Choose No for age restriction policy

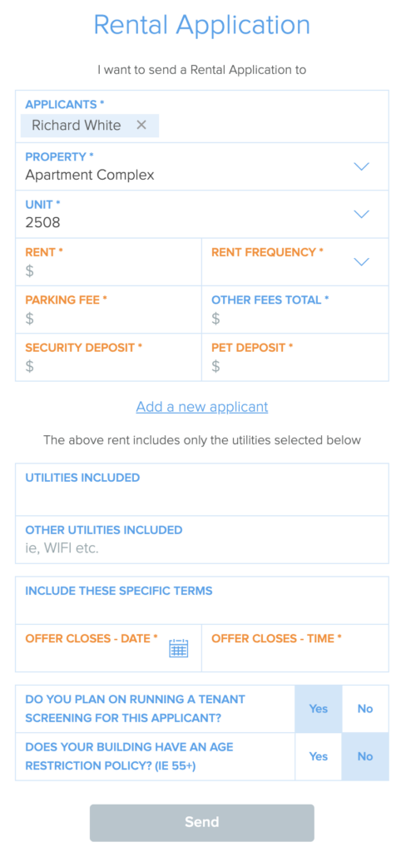[365, 756]
